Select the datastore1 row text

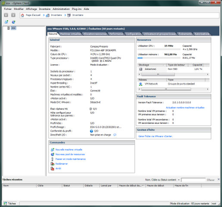[x=150, y=69]
